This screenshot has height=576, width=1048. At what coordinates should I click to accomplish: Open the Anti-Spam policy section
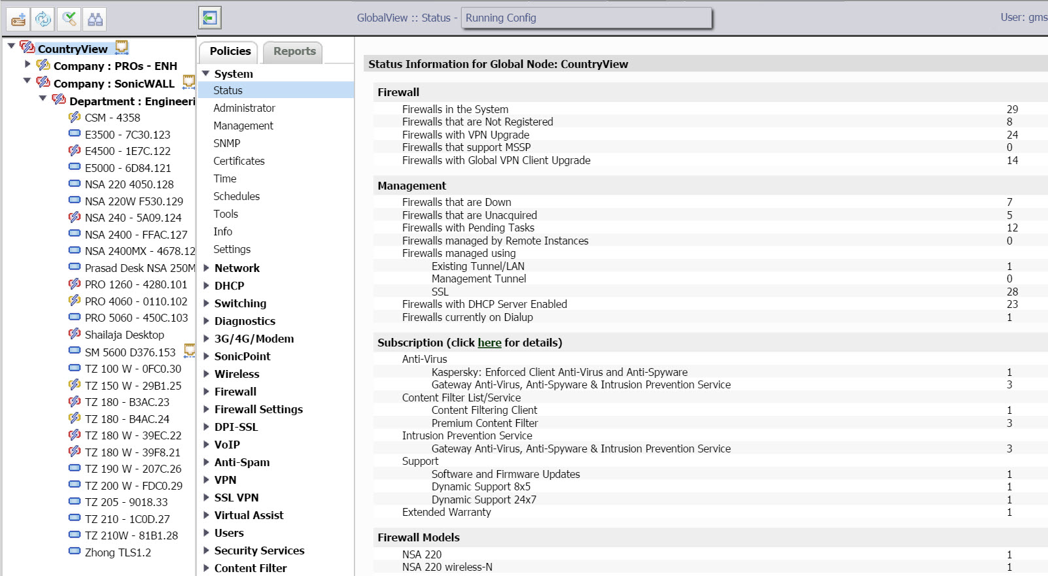pyautogui.click(x=242, y=462)
